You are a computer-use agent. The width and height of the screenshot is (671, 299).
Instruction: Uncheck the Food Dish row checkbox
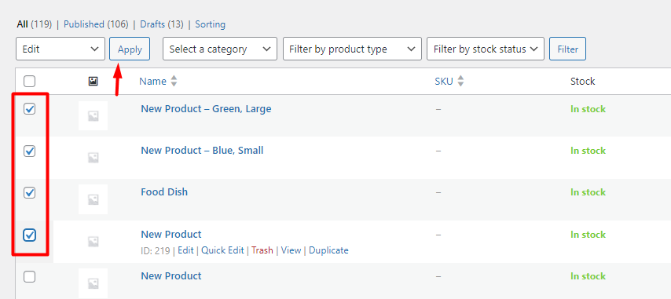tap(30, 192)
